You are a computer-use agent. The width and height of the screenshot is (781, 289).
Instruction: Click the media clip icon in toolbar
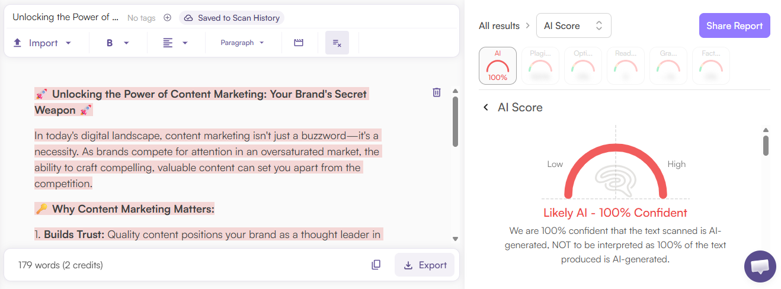point(299,43)
